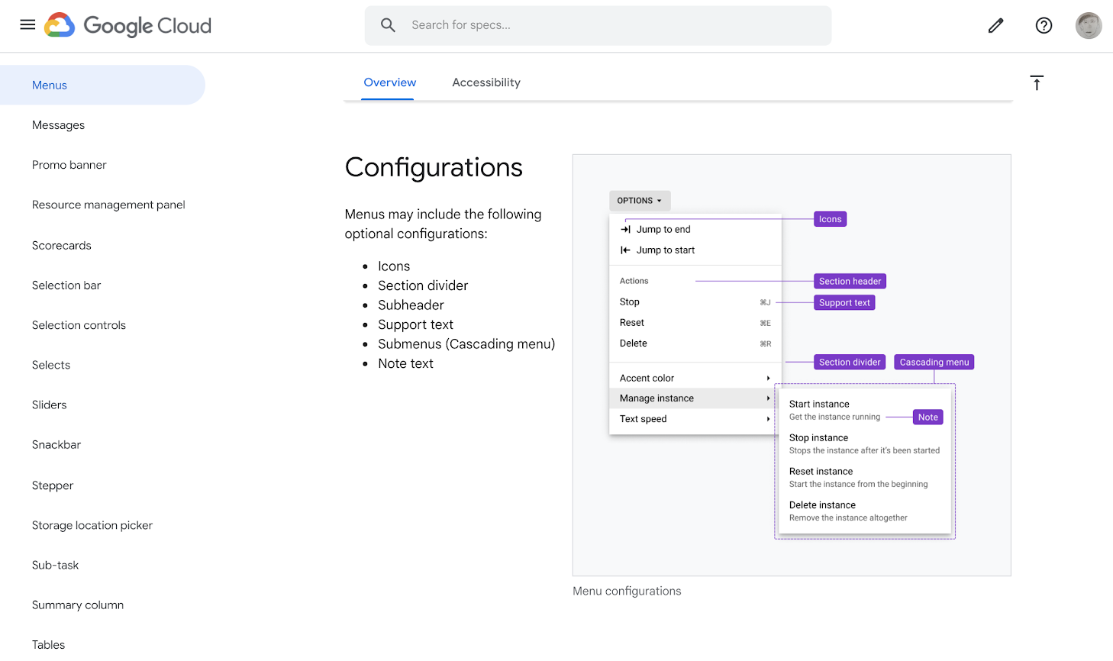Click the scroll-to-top arrow icon
The image size is (1113, 661).
click(x=1036, y=83)
